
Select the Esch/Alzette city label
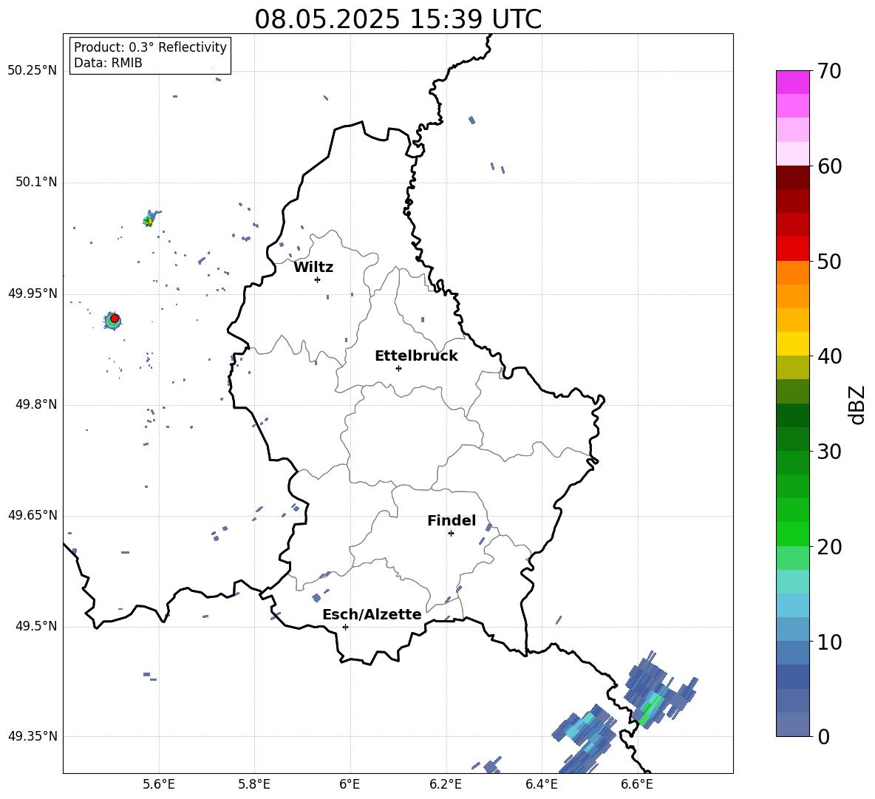pyautogui.click(x=372, y=614)
